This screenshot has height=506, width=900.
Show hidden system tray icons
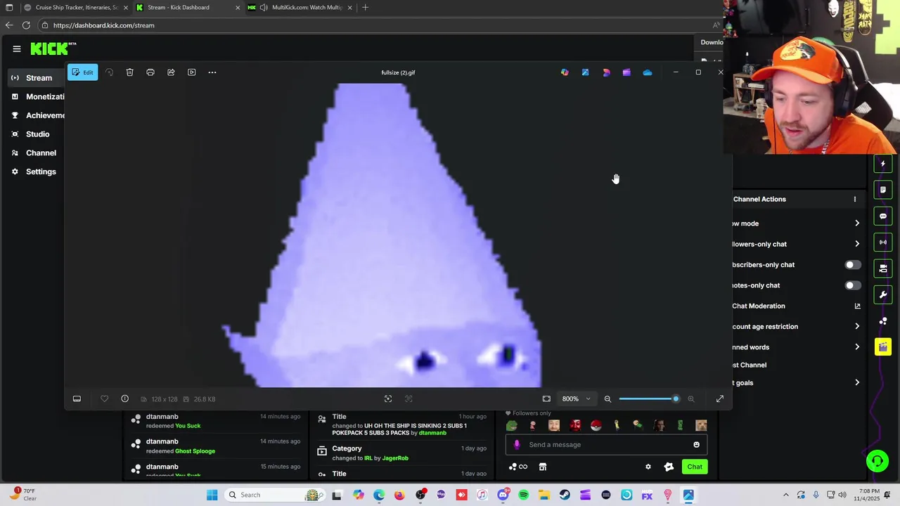click(x=786, y=495)
